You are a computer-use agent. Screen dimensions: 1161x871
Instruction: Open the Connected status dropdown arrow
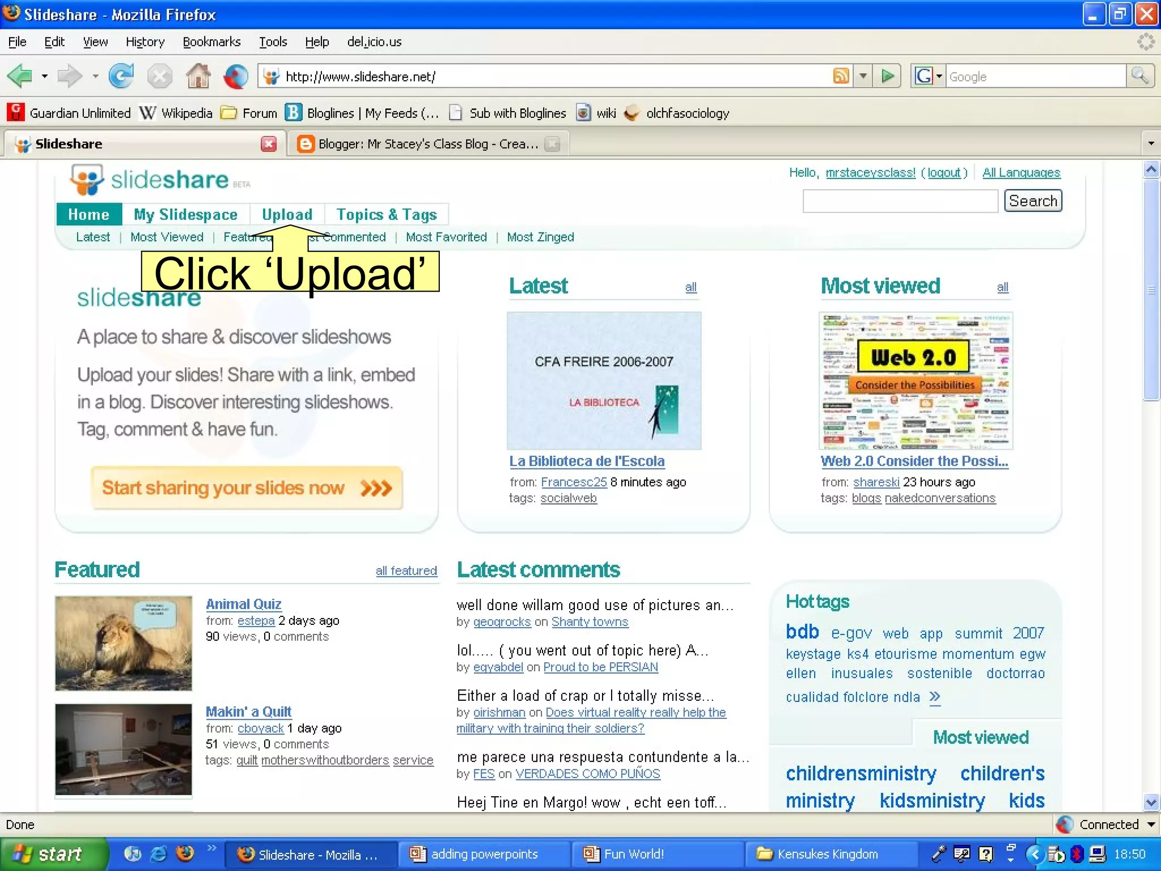[1151, 825]
